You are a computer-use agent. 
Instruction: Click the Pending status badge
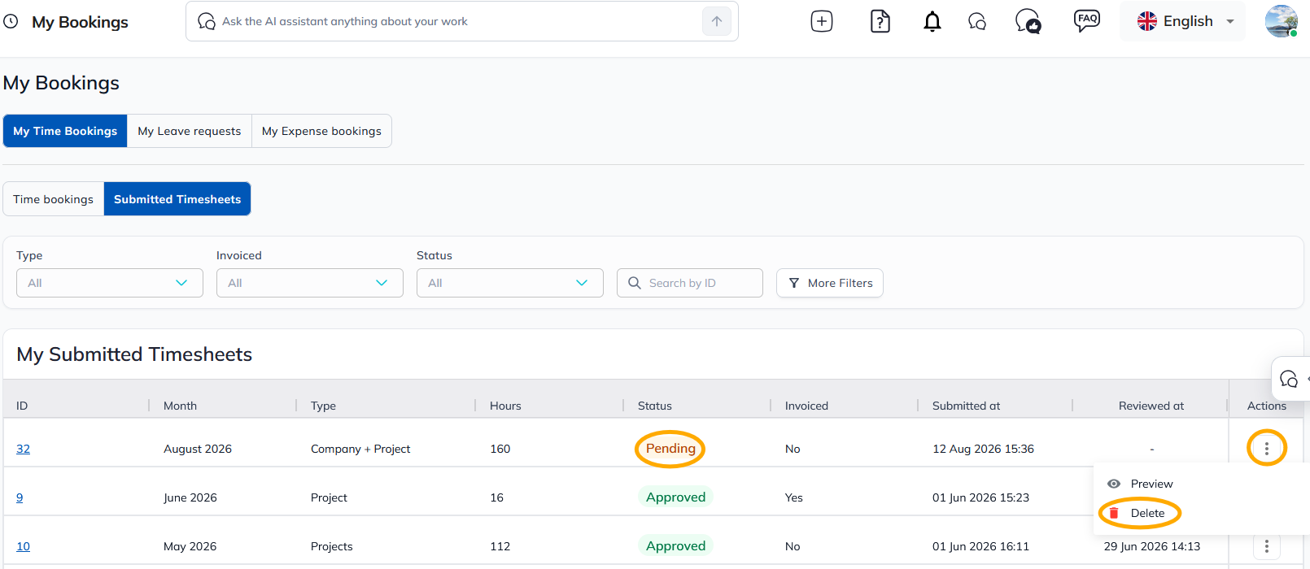click(670, 449)
